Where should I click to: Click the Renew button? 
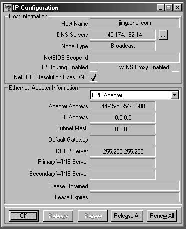93,216
